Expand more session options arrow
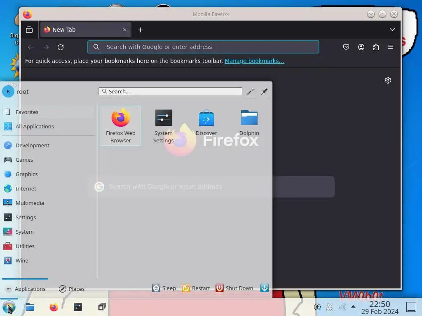422x316 pixels. coord(264,288)
